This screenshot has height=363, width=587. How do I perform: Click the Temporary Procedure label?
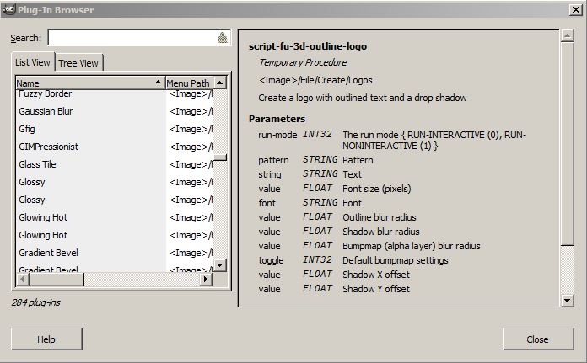point(303,62)
